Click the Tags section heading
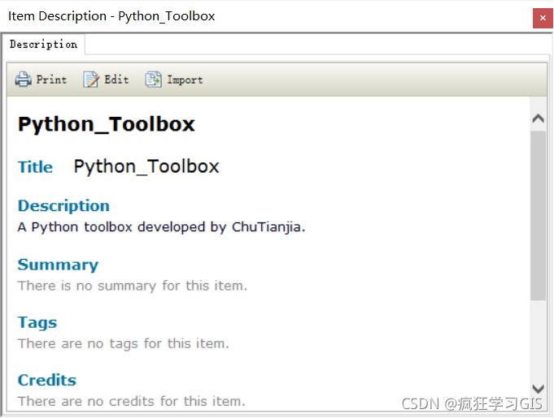Viewport: 554px width, 418px height. click(x=37, y=322)
